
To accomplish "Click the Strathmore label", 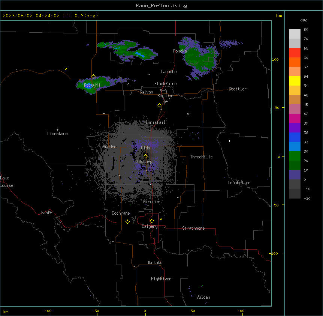I will pyautogui.click(x=193, y=228).
